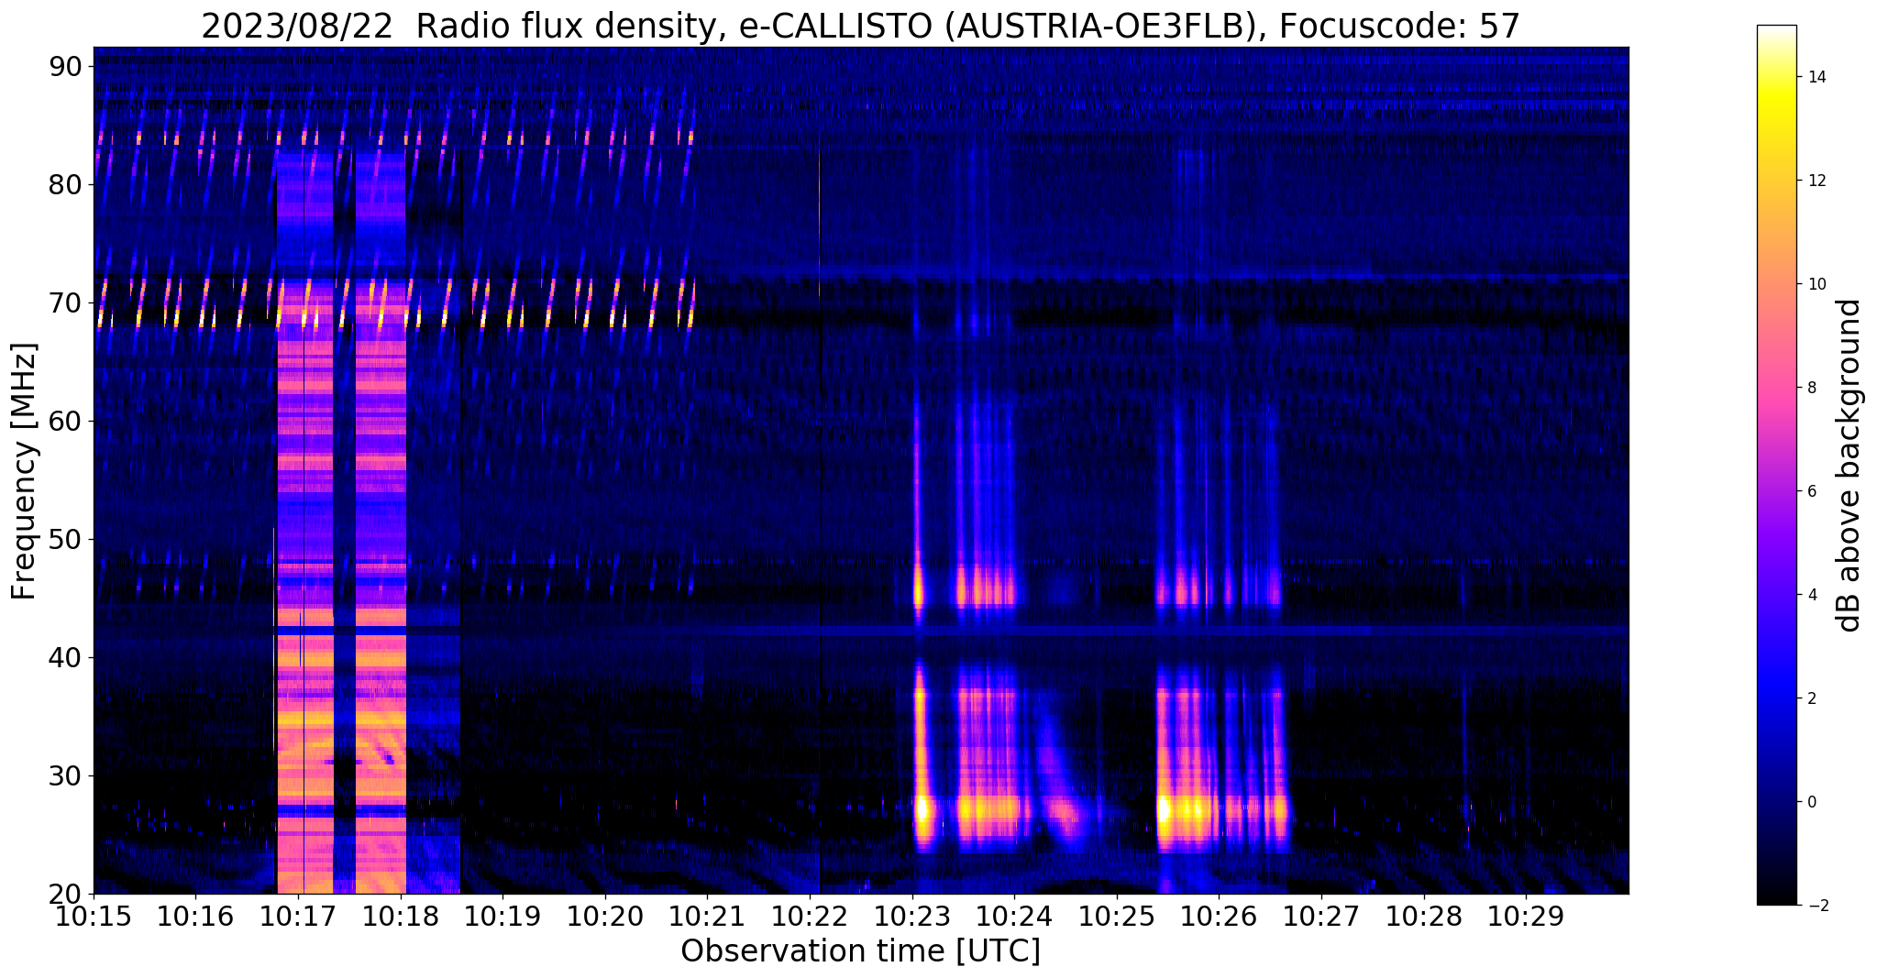
Task: Click the 10:29 time tick label
Action: [x=1526, y=917]
